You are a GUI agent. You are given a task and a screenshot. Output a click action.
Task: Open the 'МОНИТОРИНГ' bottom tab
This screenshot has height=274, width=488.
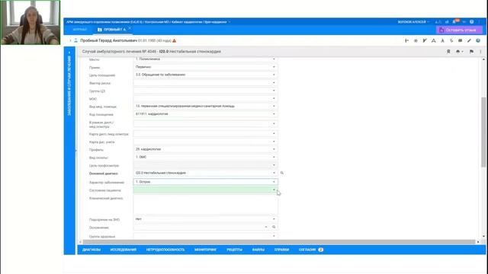(x=205, y=250)
